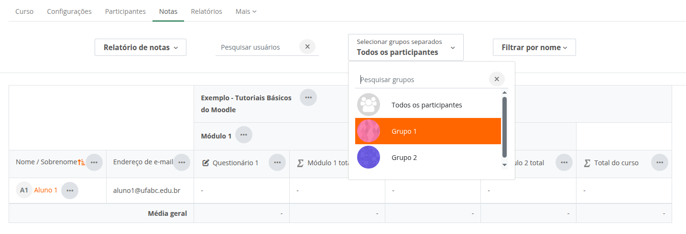The height and width of the screenshot is (234, 686).
Task: Clear the Pesquisar usuários search field
Action: point(307,47)
